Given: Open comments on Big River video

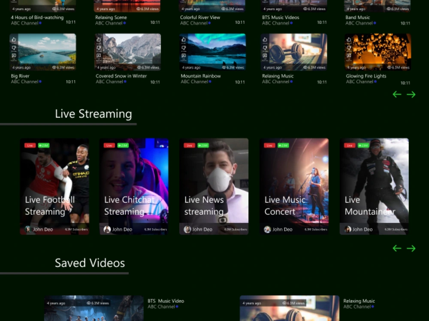Looking at the screenshot, I should (14, 56).
